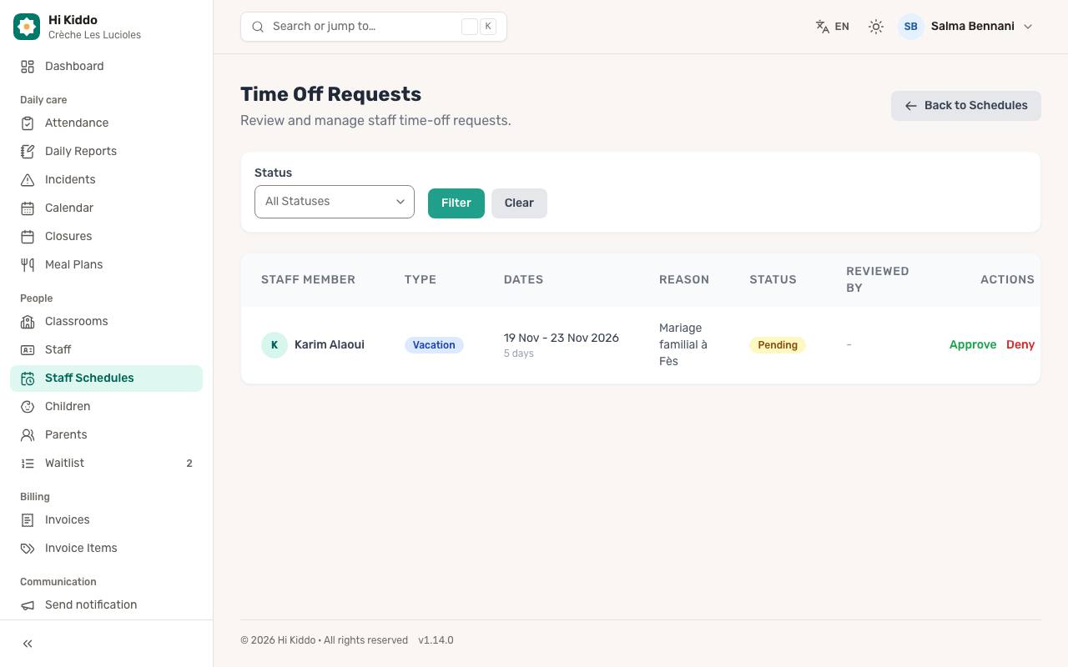
Task: Click the Dashboard grid icon
Action: 28,66
